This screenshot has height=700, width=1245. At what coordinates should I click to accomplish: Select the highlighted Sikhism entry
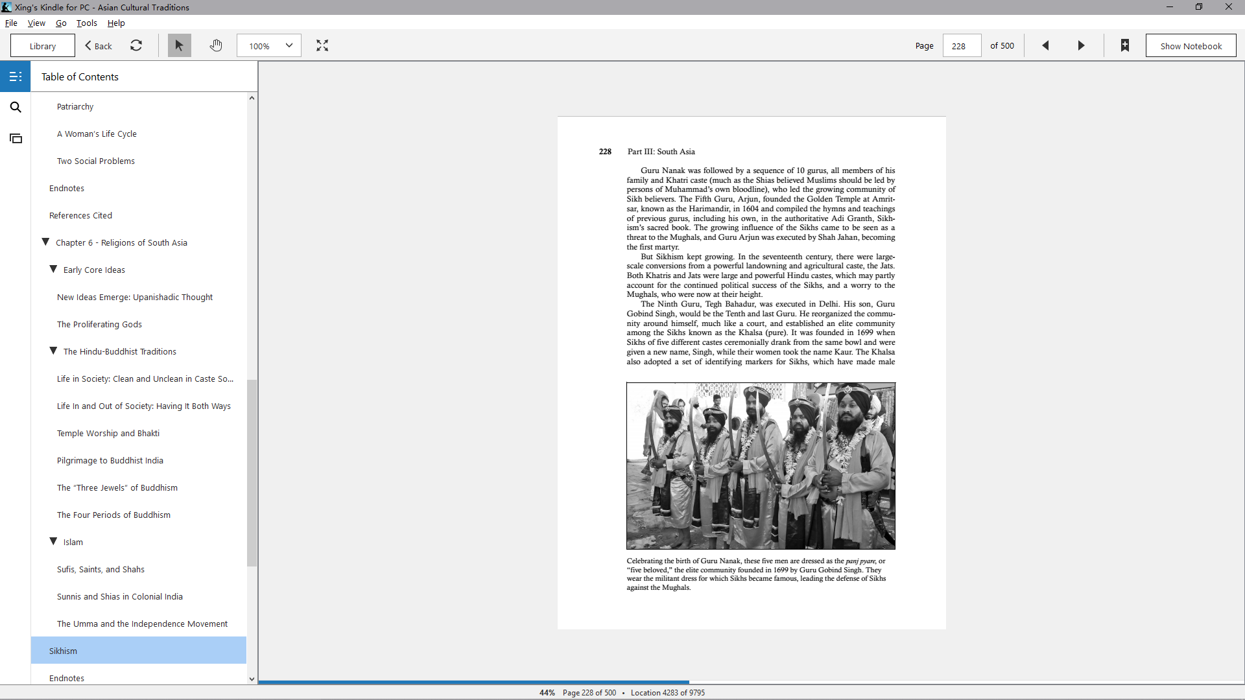click(139, 650)
